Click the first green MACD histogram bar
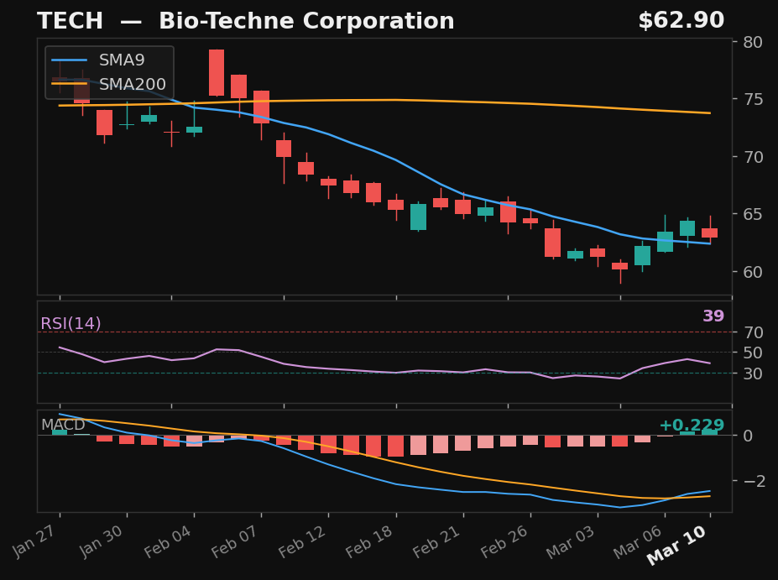Image resolution: width=778 pixels, height=580 pixels. click(60, 432)
